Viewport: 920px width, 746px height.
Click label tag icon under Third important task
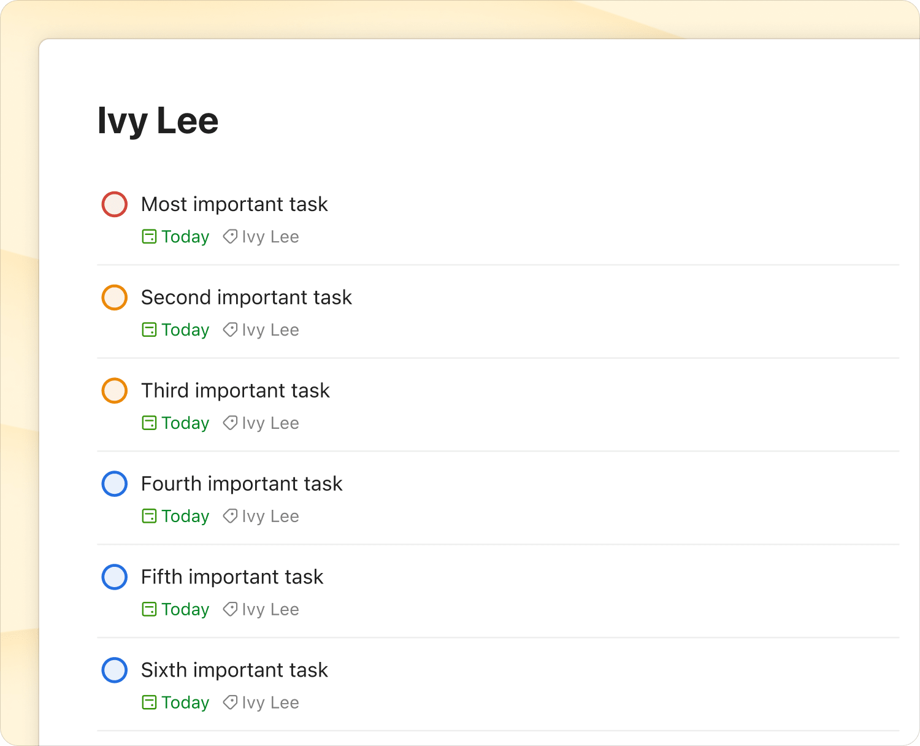(230, 423)
